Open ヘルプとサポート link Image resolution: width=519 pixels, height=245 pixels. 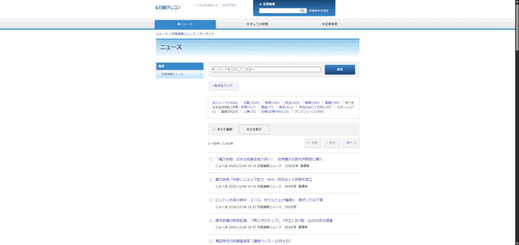207,5
